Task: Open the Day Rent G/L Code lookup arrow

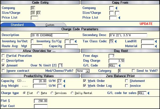Action: 119,66
